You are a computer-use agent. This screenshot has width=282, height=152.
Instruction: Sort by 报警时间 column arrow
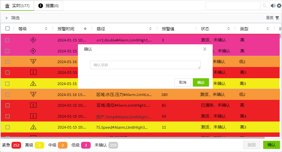85,29
